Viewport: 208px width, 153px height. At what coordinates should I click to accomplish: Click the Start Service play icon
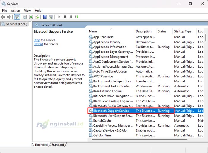(x=59, y=17)
